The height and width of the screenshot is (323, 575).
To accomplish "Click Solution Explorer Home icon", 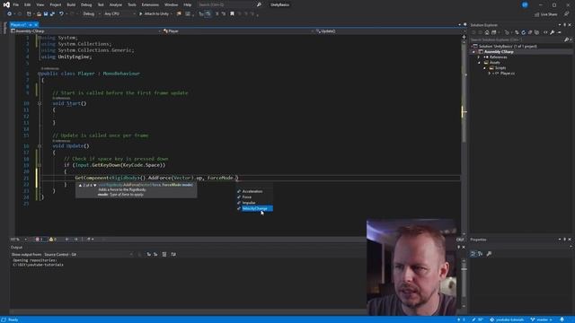I will point(487,32).
